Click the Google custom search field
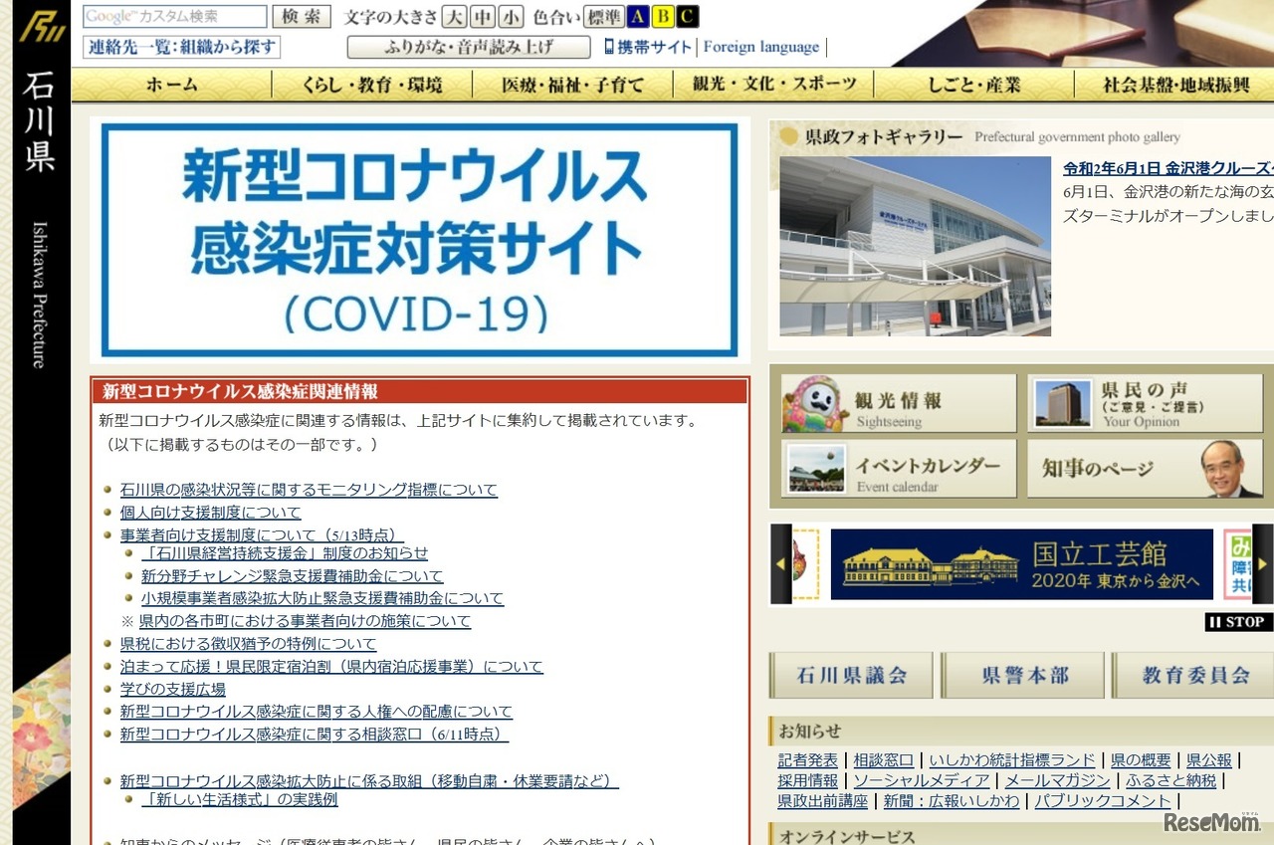This screenshot has height=845, width=1274. tap(175, 17)
